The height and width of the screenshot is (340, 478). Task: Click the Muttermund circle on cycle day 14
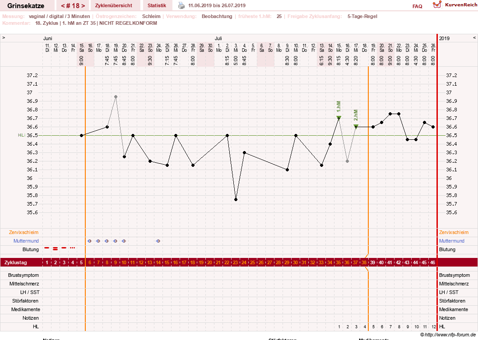(x=158, y=241)
